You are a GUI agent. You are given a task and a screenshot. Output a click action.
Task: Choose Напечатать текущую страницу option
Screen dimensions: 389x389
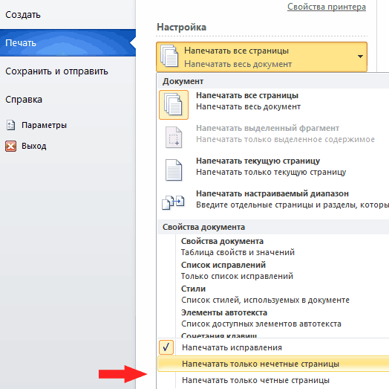(273, 167)
